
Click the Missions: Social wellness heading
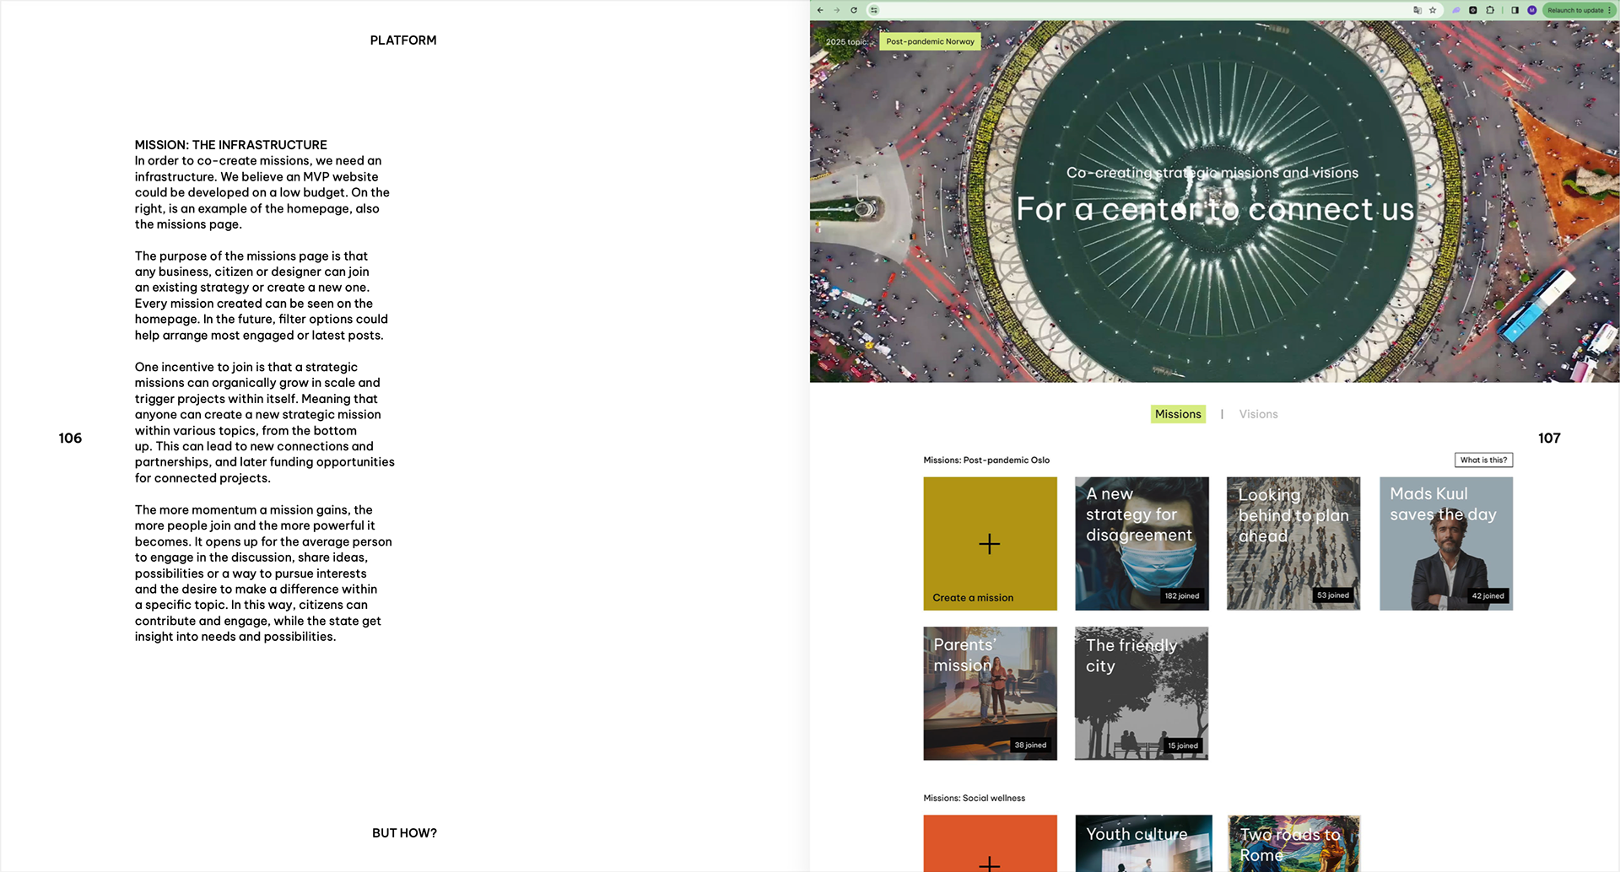(974, 798)
